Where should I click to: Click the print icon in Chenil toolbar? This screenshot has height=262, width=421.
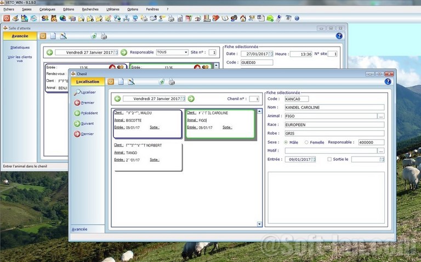(x=172, y=81)
